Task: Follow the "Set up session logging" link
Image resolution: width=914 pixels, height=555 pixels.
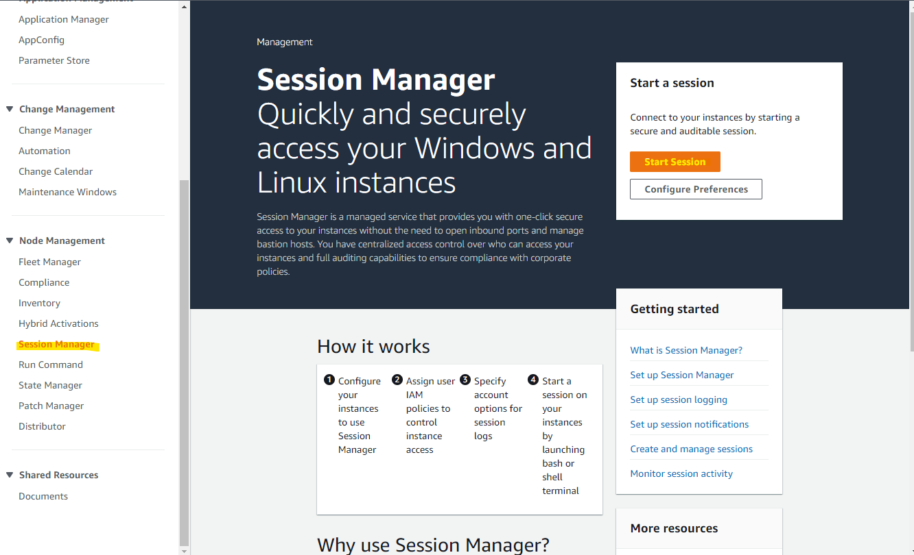Action: pyautogui.click(x=679, y=399)
